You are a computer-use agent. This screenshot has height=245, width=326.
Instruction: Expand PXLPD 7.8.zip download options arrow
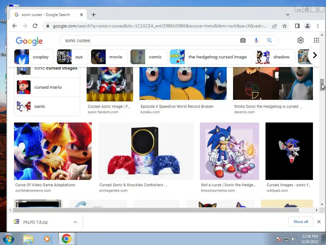[75, 222]
